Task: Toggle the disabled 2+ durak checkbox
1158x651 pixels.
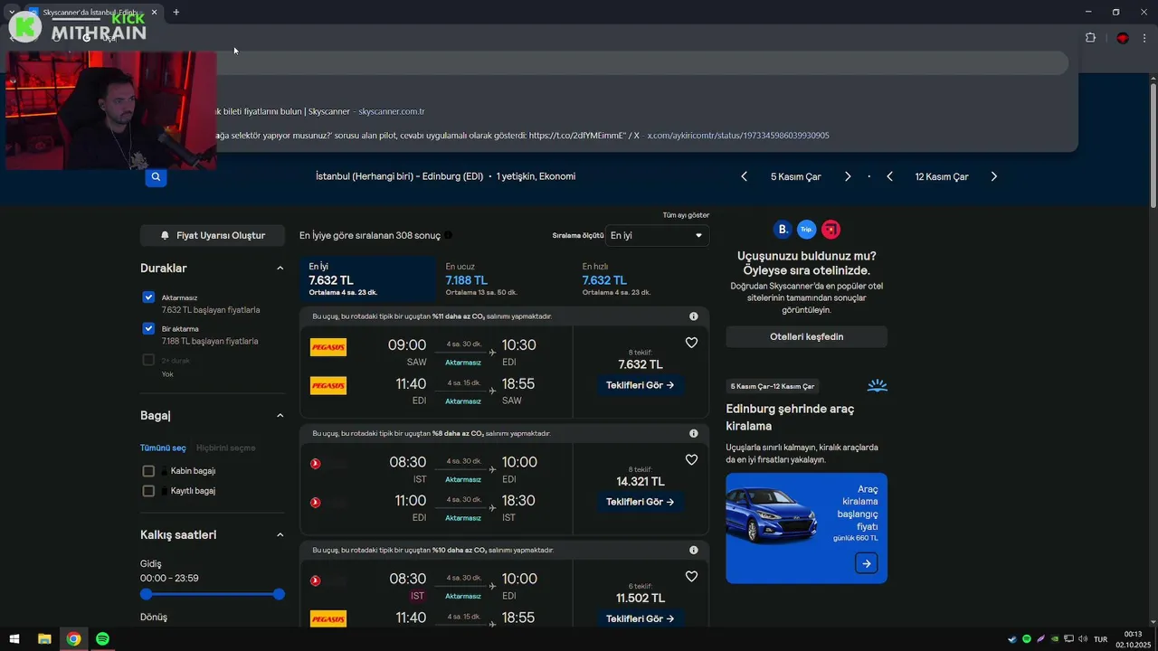Action: point(148,360)
